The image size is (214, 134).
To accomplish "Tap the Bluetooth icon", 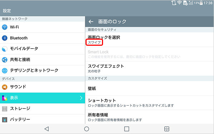I will [x=5, y=38].
